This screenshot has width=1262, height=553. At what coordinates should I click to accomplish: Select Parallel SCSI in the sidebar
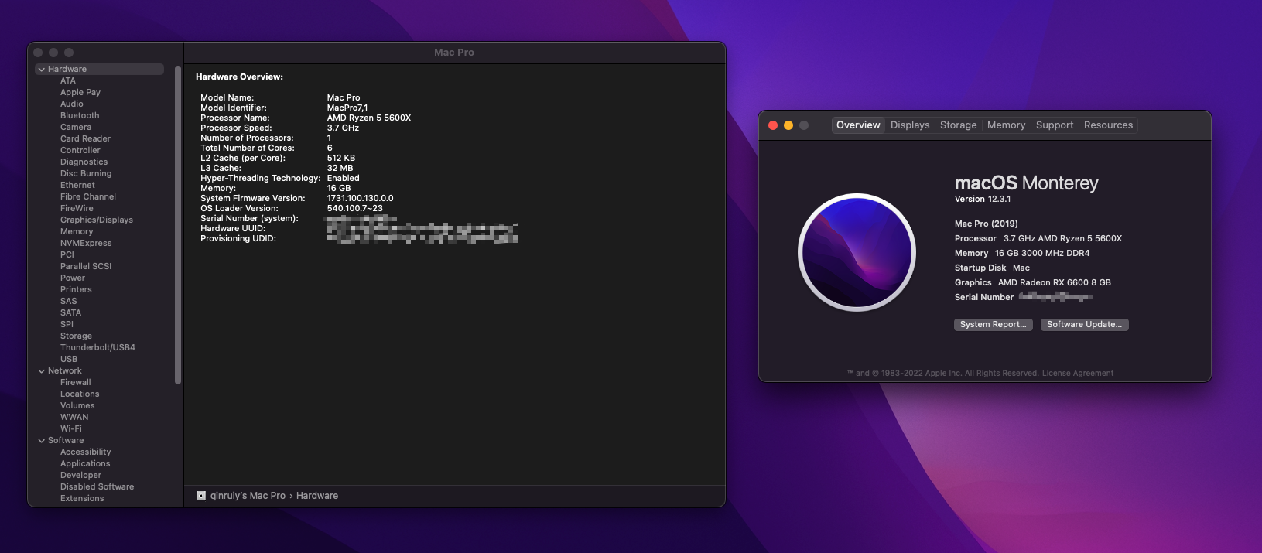coord(86,267)
